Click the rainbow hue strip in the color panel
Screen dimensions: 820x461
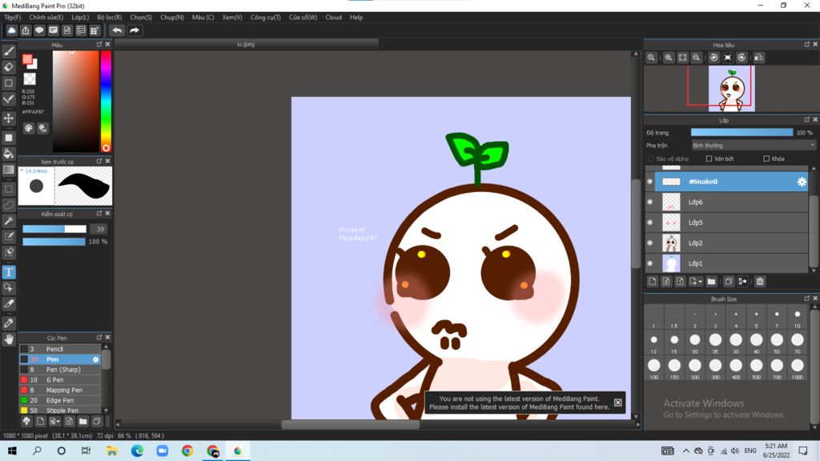pyautogui.click(x=106, y=102)
